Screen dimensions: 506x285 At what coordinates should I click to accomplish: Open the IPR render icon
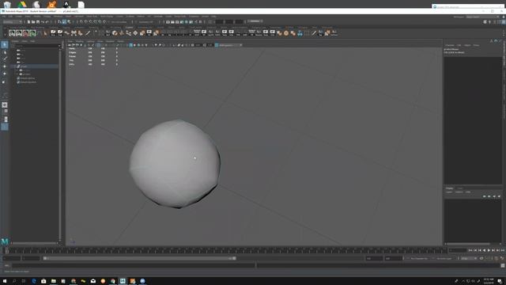click(x=177, y=22)
